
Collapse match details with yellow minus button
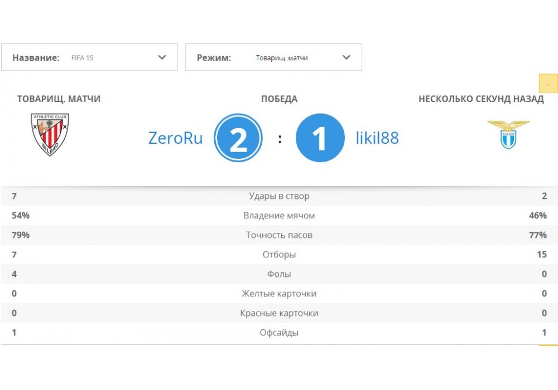[x=549, y=84]
